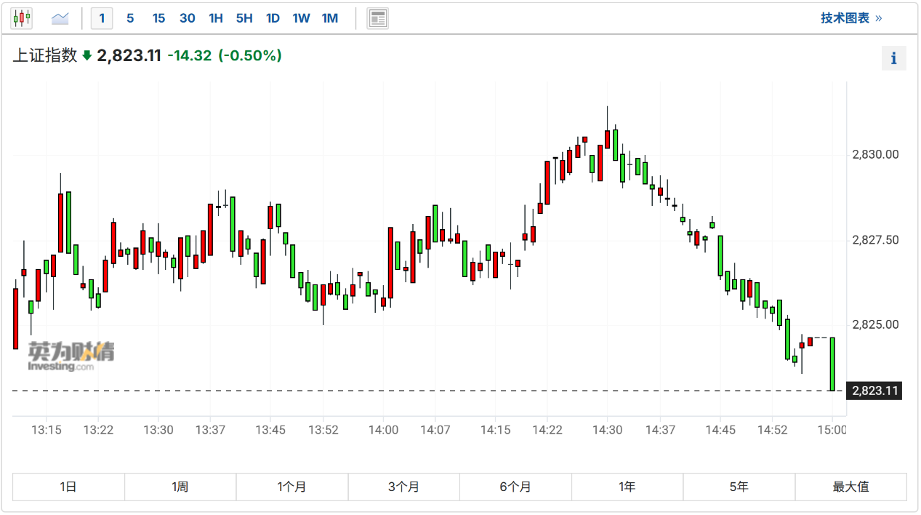Image resolution: width=921 pixels, height=515 pixels.
Task: Open the 技术图表 link
Action: [x=850, y=18]
